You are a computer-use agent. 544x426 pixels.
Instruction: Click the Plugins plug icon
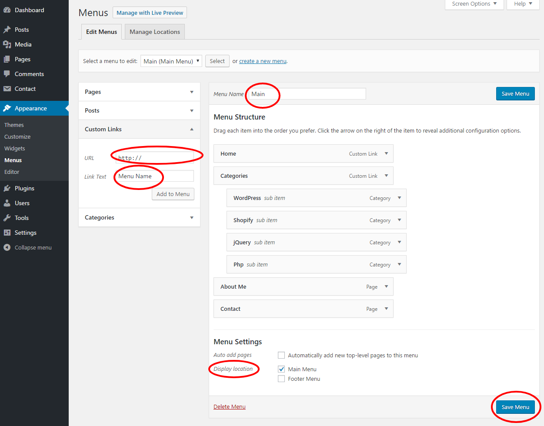point(7,188)
